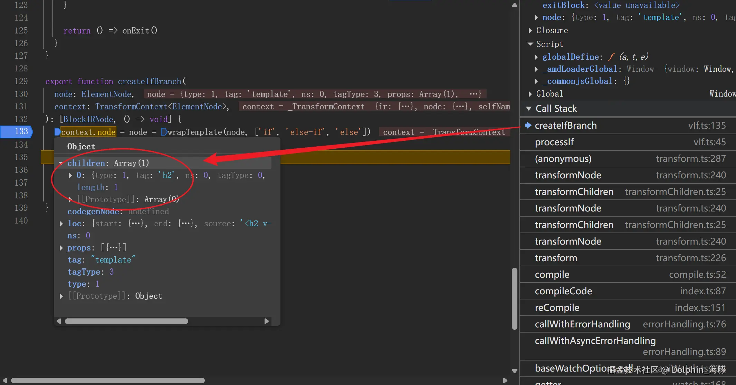Select callWithErrorHandling call stack frame
This screenshot has width=736, height=385.
pyautogui.click(x=628, y=324)
